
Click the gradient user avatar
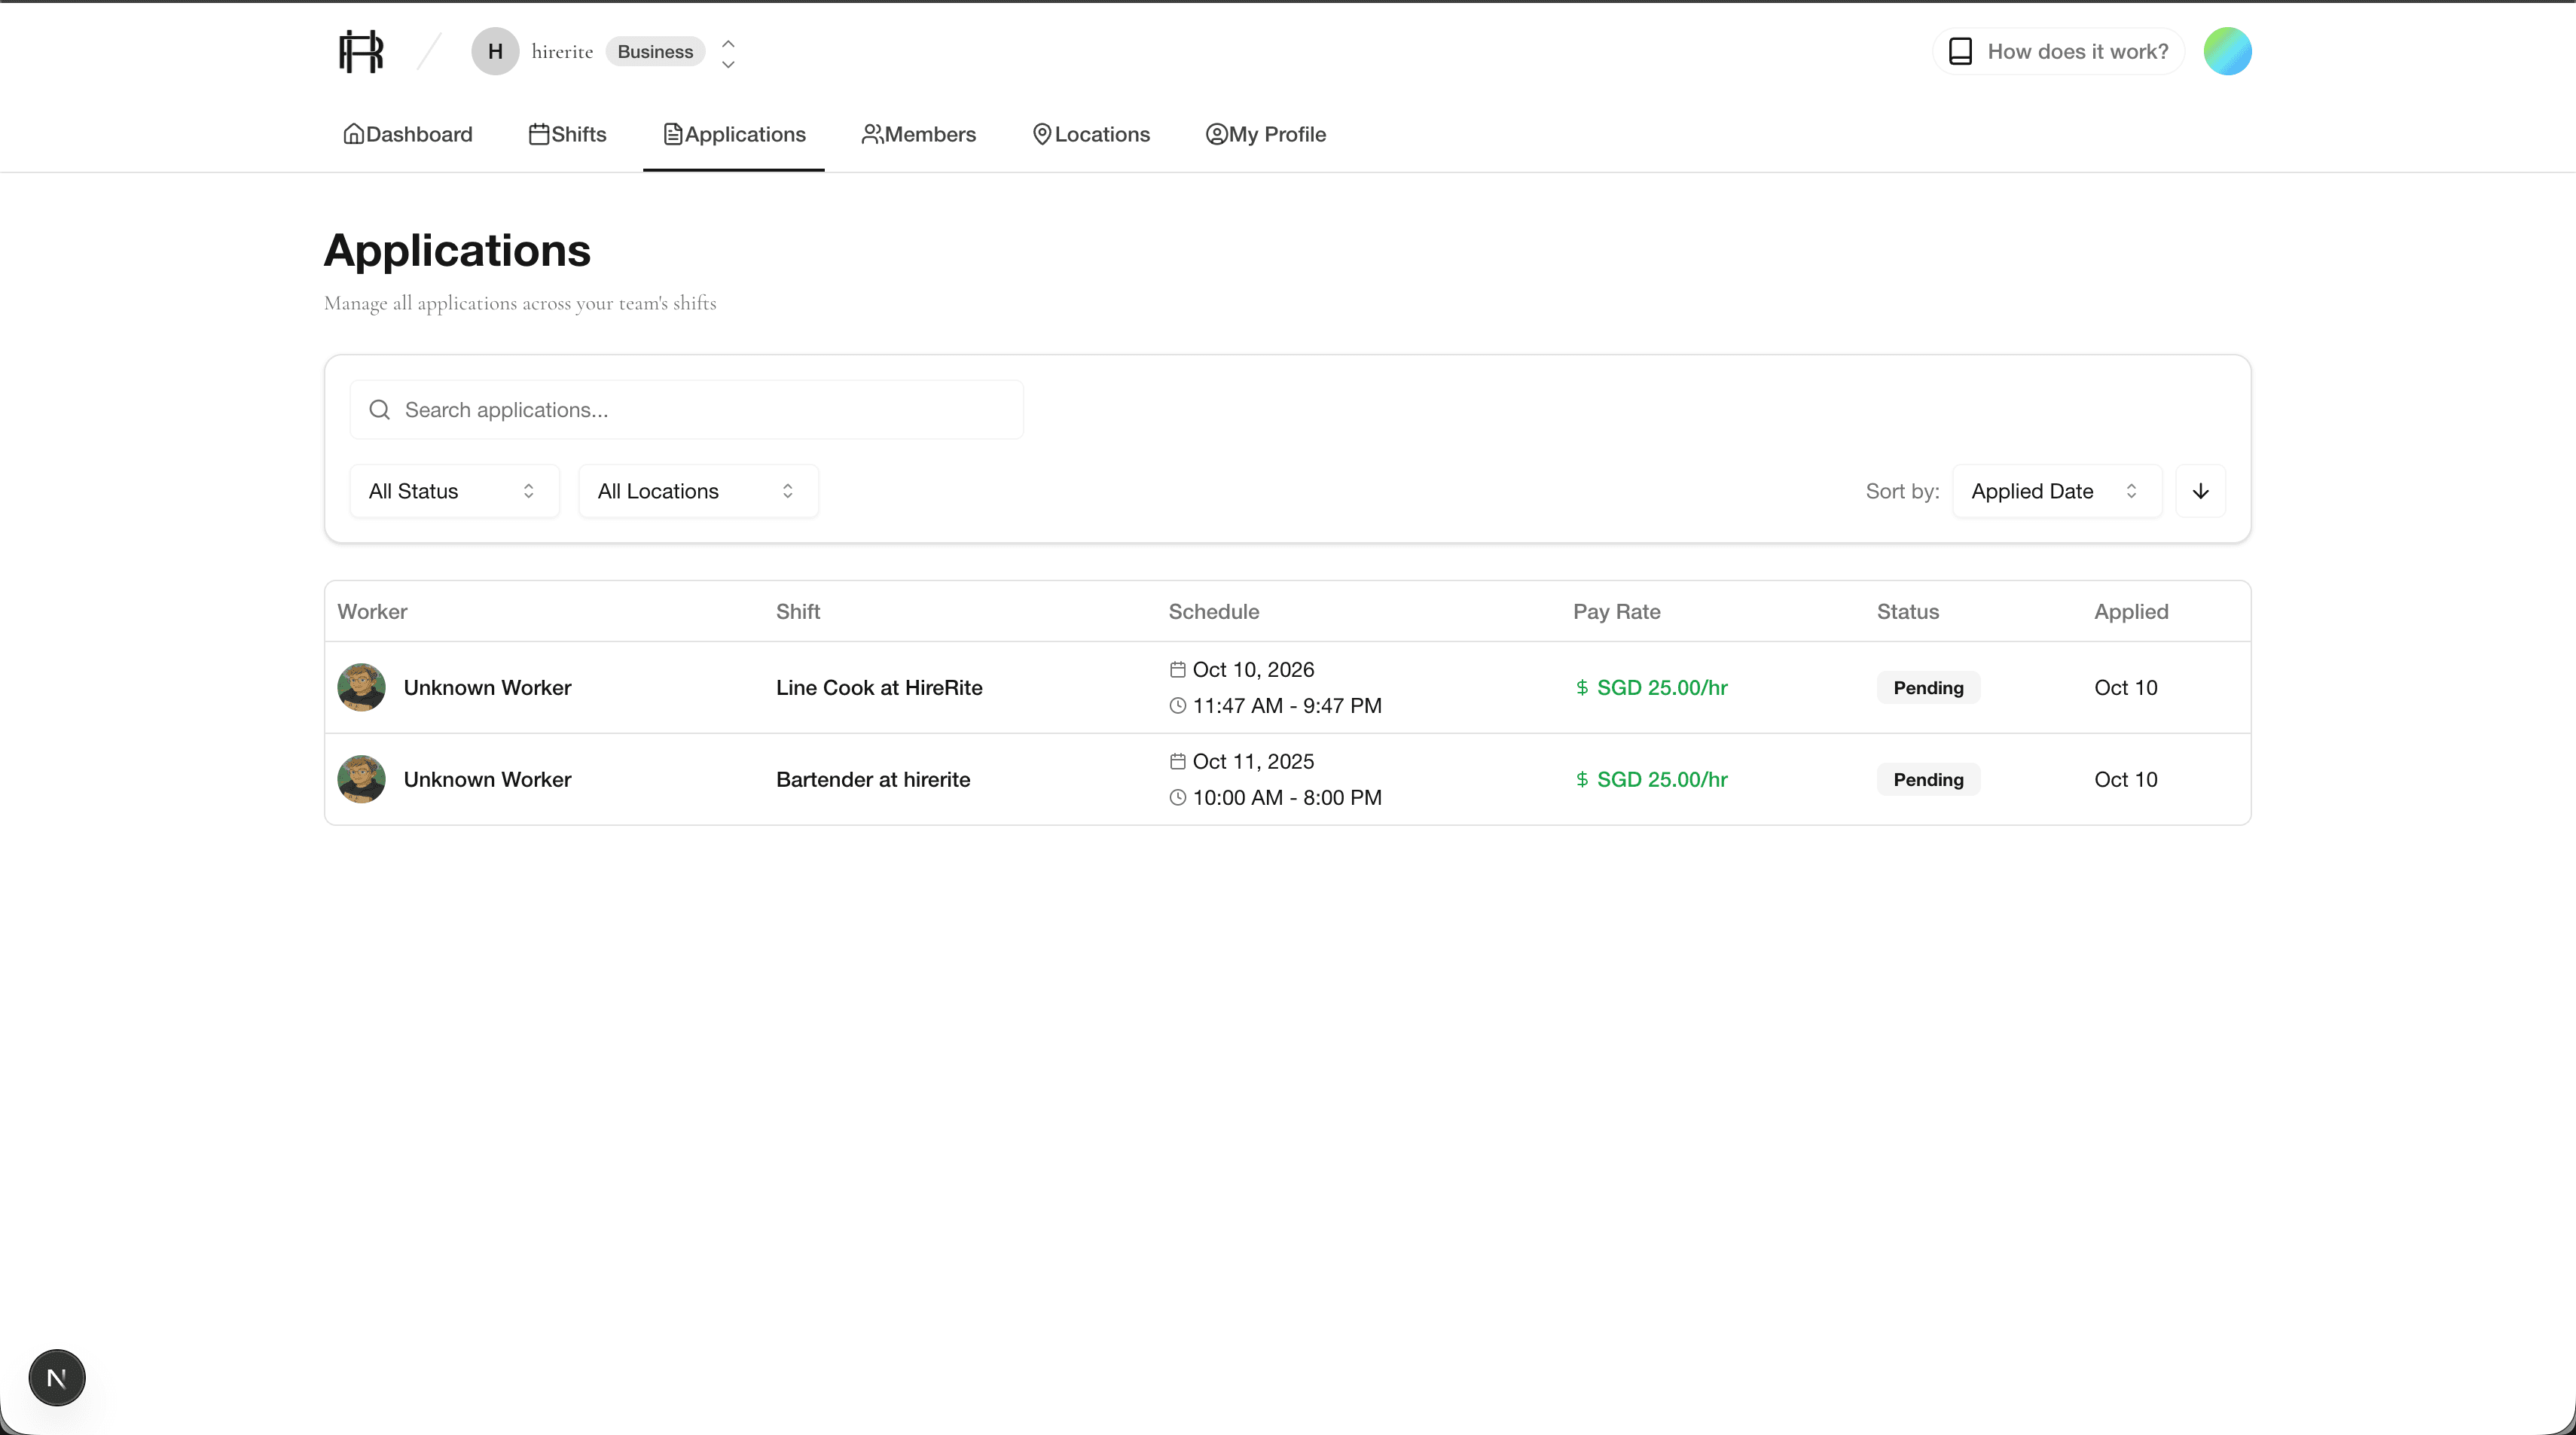point(2227,51)
